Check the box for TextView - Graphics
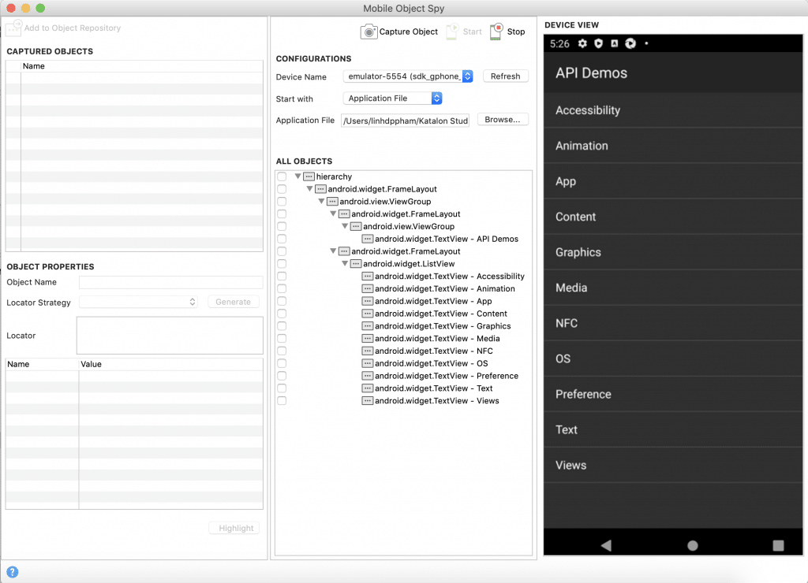Screen dimensions: 808x583 tap(282, 326)
